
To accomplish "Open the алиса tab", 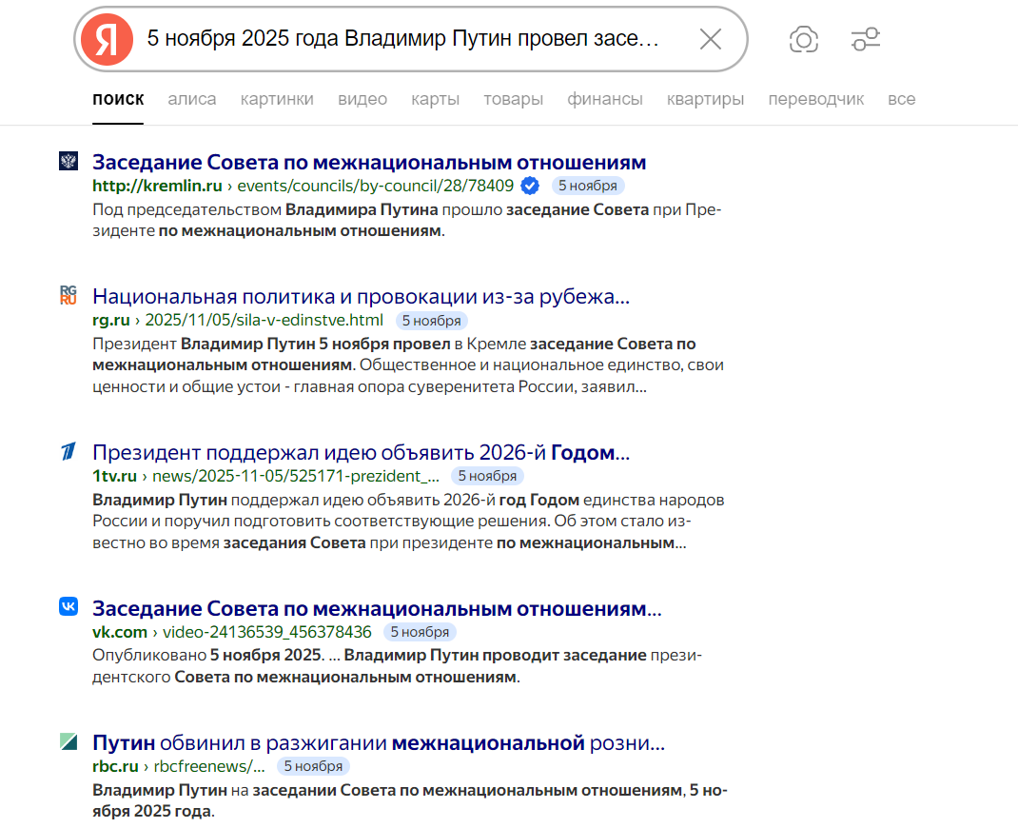I will click(192, 99).
